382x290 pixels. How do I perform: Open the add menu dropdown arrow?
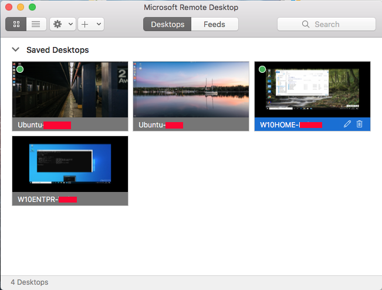(x=99, y=24)
